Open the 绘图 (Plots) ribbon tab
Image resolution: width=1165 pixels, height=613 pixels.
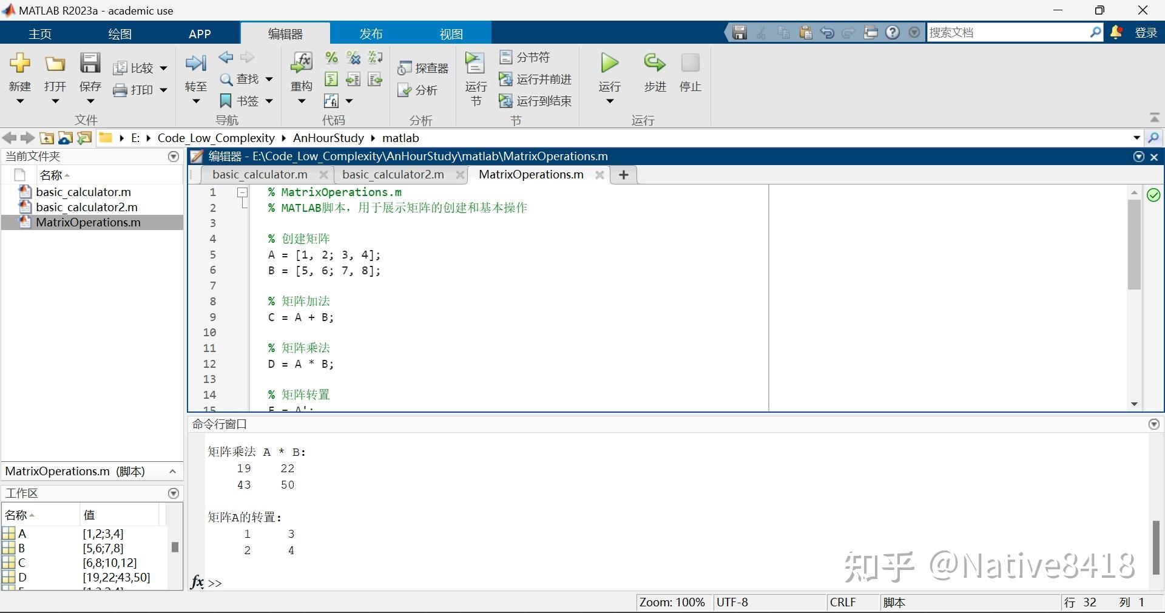click(119, 33)
